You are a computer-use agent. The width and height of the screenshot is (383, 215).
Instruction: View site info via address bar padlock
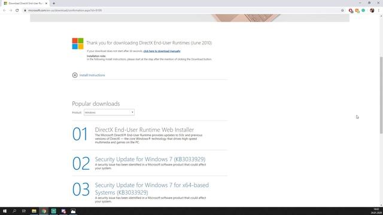pyautogui.click(x=25, y=11)
